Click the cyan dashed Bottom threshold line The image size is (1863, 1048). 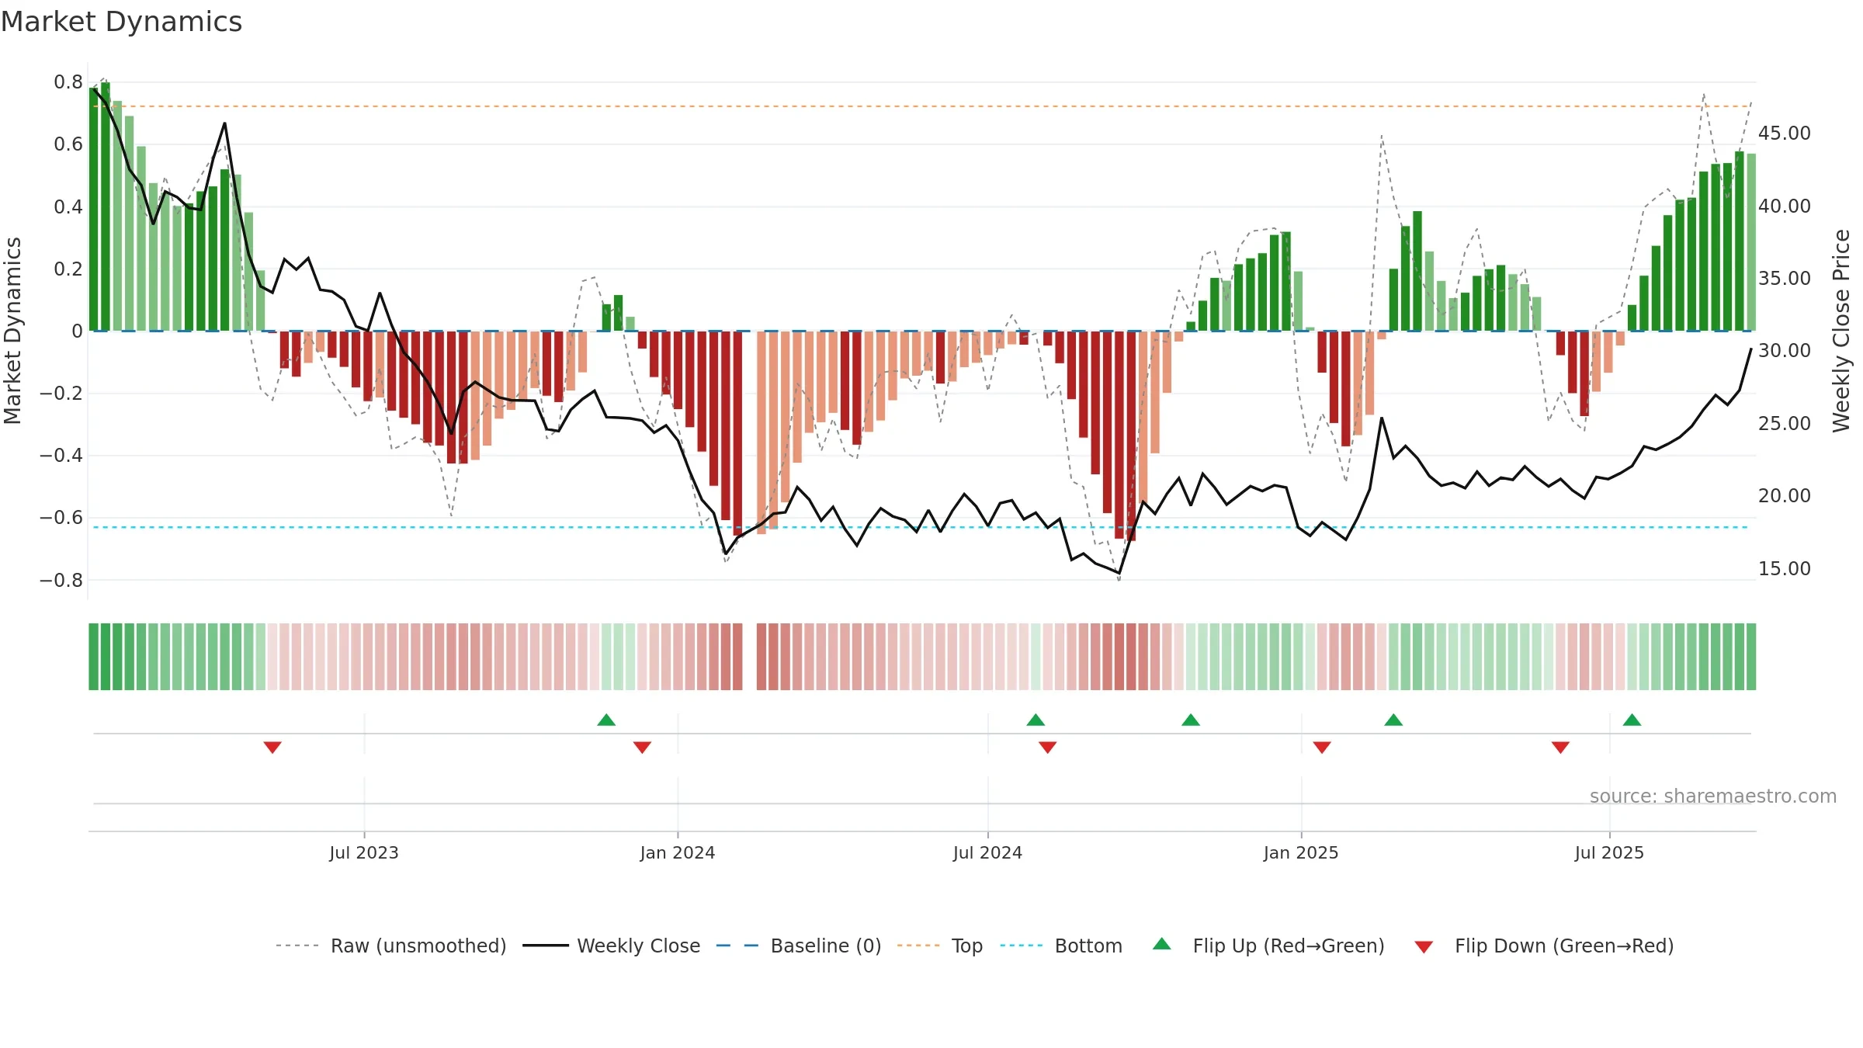[x=922, y=527]
